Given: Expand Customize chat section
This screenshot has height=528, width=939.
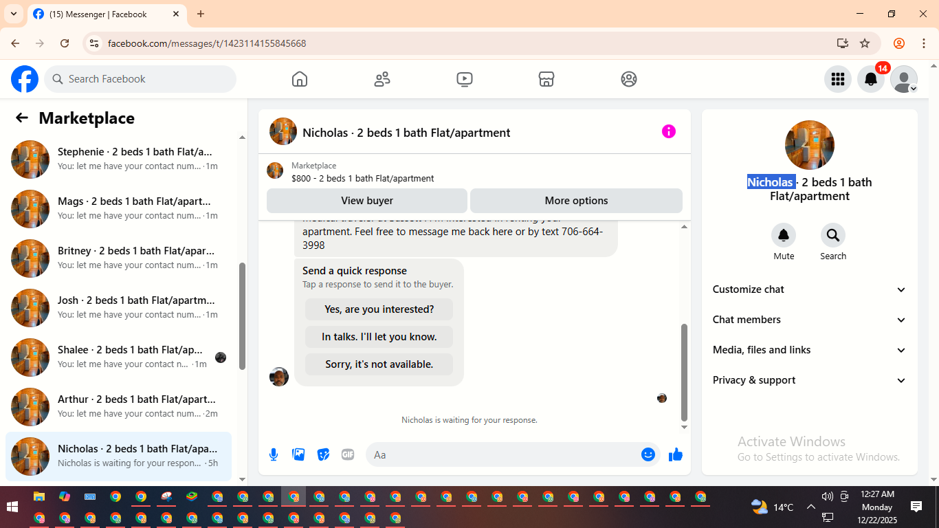Looking at the screenshot, I should pyautogui.click(x=810, y=289).
